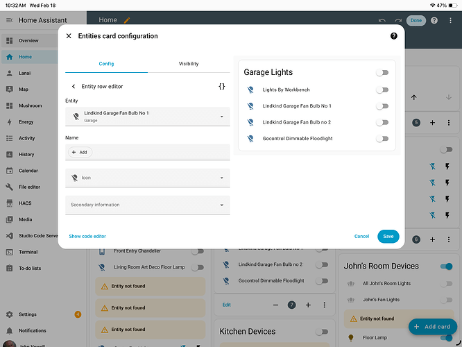The image size is (462, 347).
Task: Open Energy in the sidebar
Action: click(25, 121)
